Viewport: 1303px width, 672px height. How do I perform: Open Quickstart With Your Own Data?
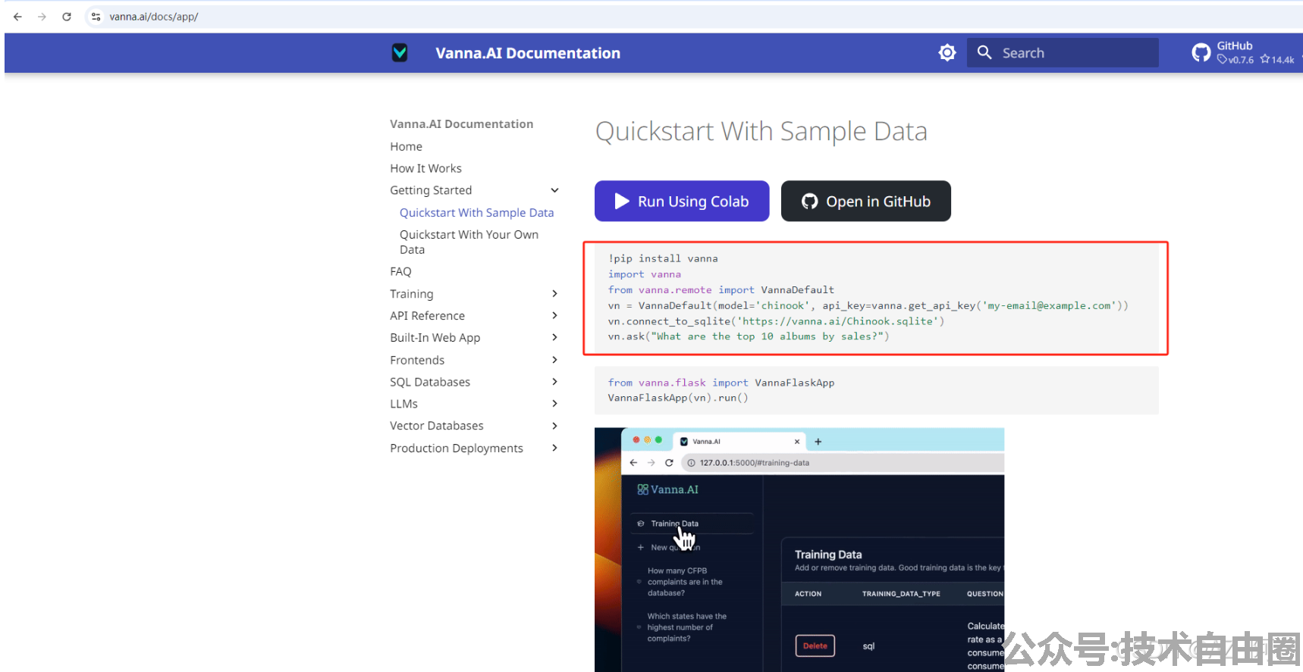pyautogui.click(x=469, y=242)
